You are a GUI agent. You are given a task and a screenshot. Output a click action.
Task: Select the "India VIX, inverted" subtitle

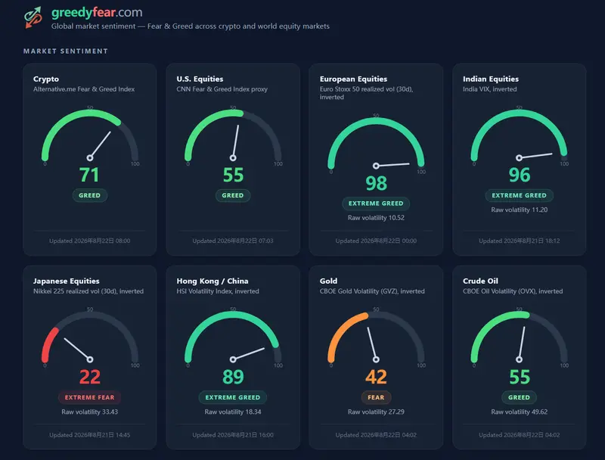[x=489, y=89]
